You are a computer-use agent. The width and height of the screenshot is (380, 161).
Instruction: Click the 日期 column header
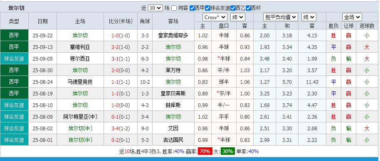(43, 21)
